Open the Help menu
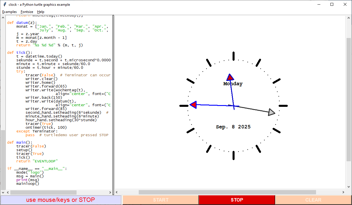This screenshot has height=205, width=352. pyautogui.click(x=41, y=12)
